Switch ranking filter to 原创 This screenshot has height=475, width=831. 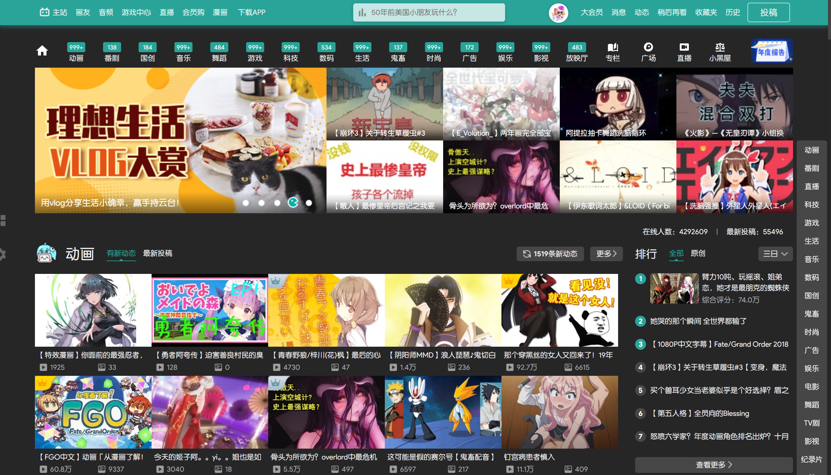(x=698, y=253)
